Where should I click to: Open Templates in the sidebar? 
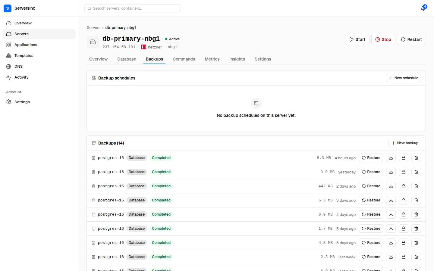[x=39, y=56]
